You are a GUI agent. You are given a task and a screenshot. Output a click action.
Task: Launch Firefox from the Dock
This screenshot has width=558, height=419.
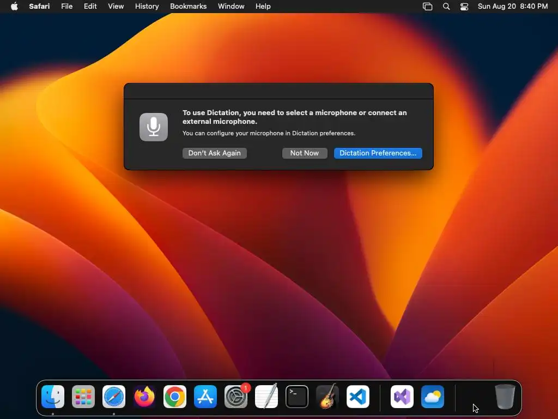144,397
